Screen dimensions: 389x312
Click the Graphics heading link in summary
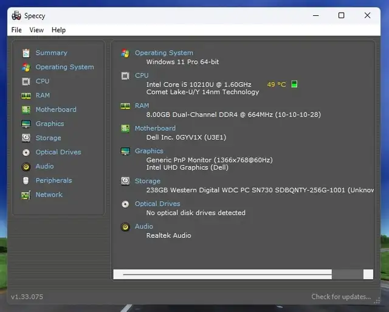pos(149,151)
